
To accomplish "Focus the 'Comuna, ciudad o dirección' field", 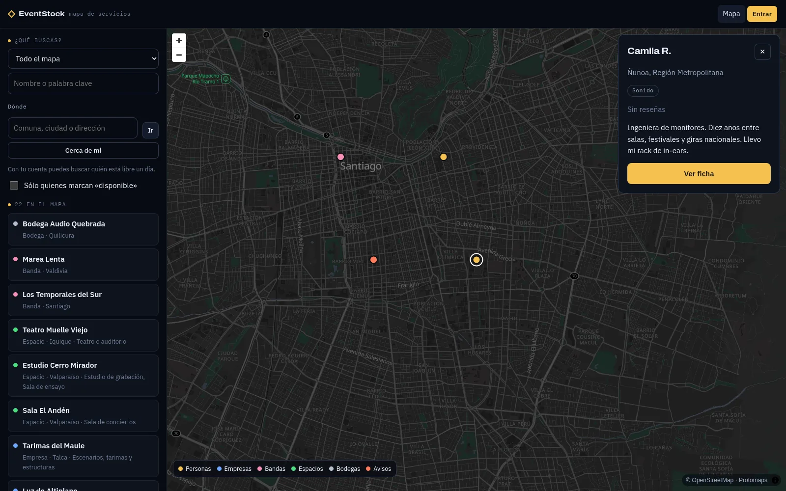I will pos(73,128).
